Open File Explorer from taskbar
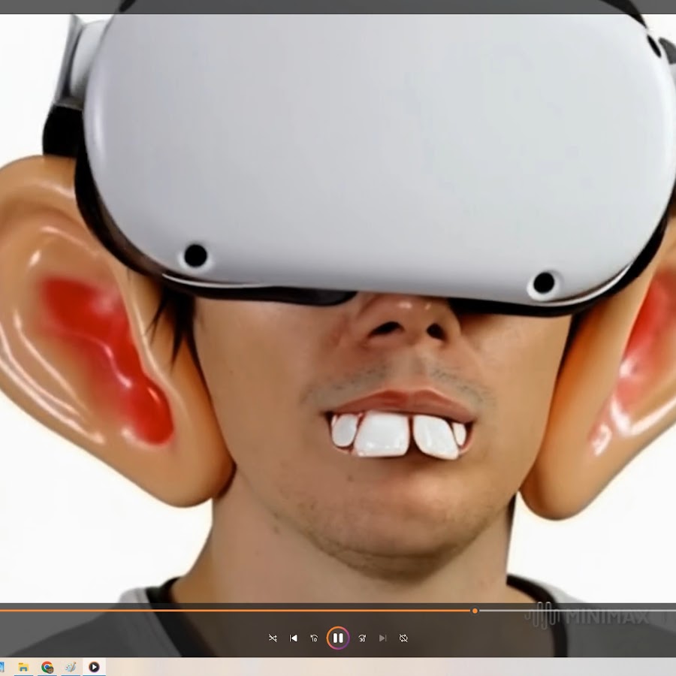Screen dimensions: 676x676 23,668
